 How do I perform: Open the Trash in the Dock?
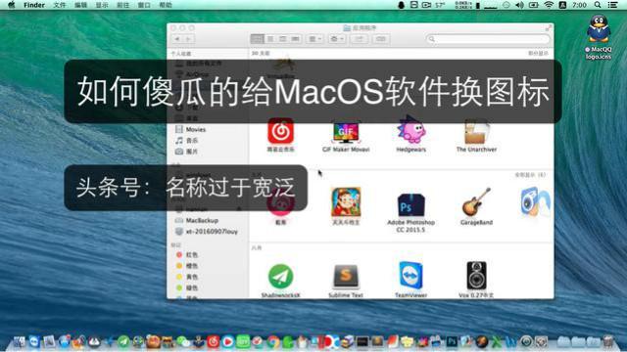tap(607, 341)
